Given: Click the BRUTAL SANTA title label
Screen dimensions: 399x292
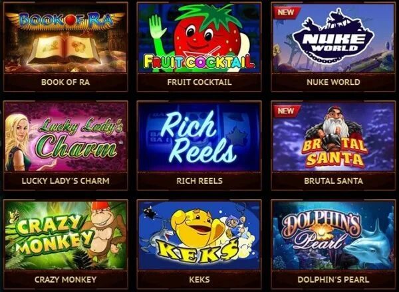Looking at the screenshot, I should pos(333,181).
